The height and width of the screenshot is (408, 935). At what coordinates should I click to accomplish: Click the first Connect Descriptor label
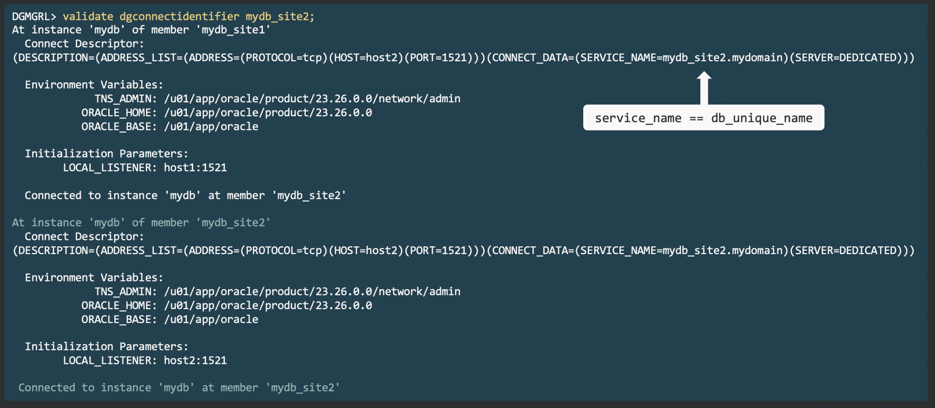(x=84, y=44)
